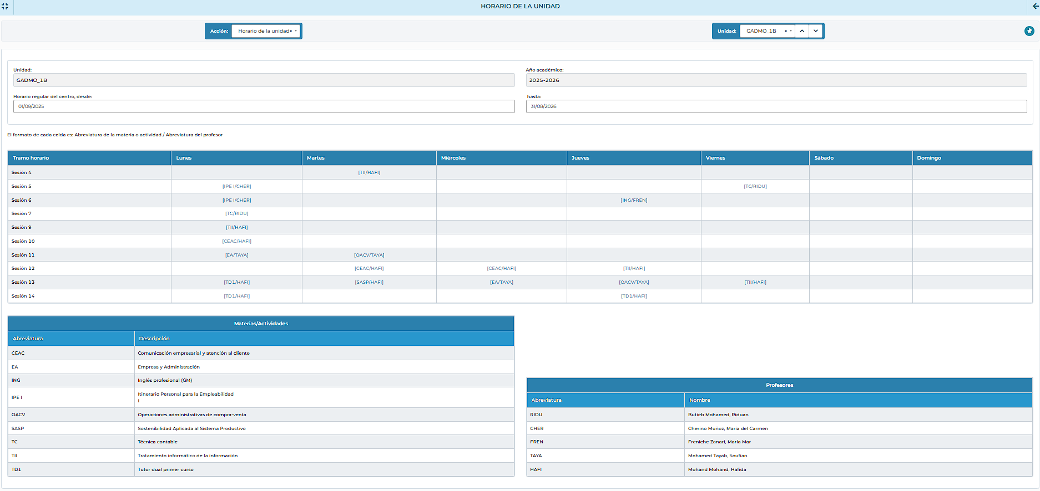Open the Unidad dropdown
1040x491 pixels.
coord(791,31)
